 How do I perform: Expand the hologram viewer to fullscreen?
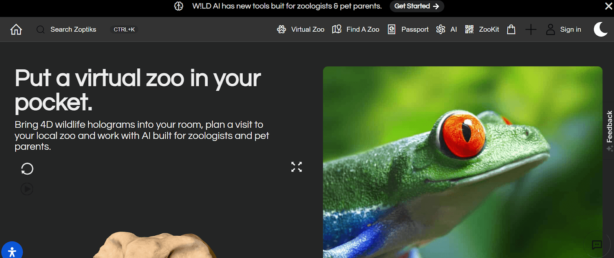tap(297, 167)
